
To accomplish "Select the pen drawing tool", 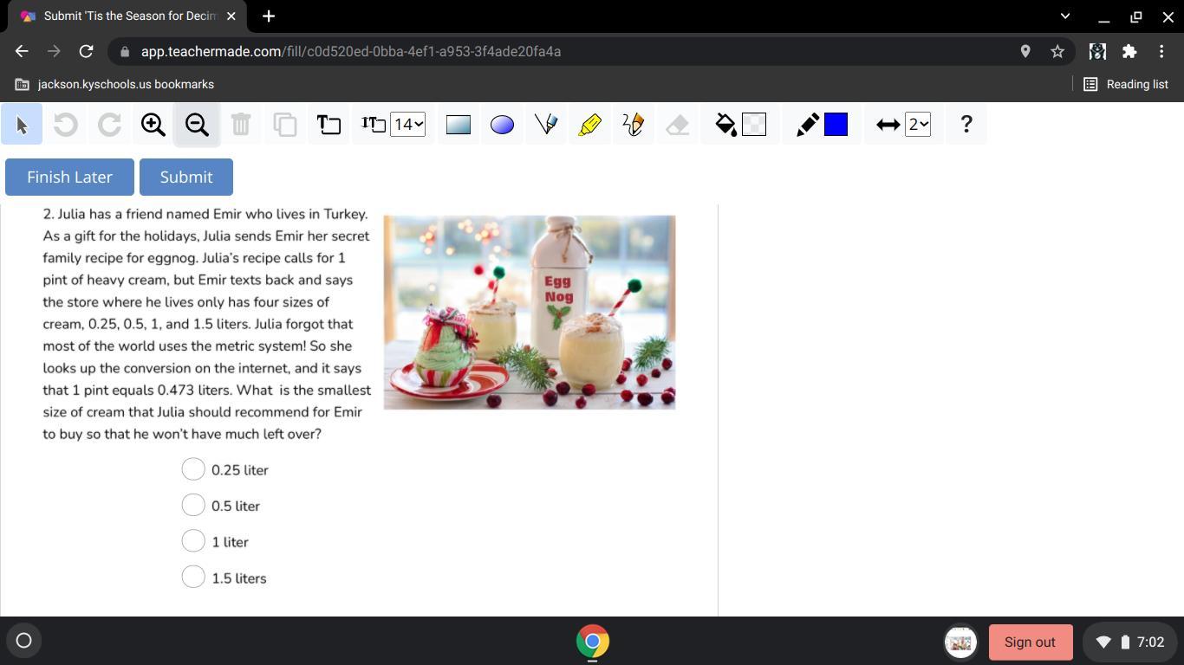I will tap(546, 125).
